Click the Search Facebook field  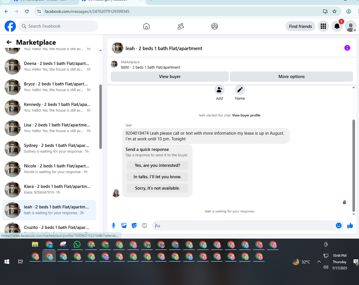pyautogui.click(x=59, y=26)
